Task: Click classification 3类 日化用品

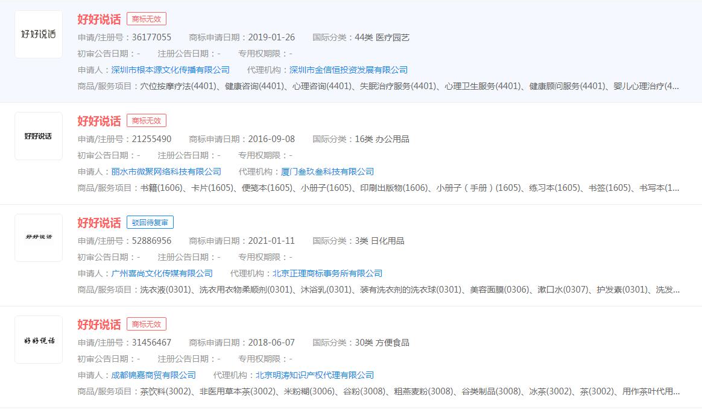Action: tap(380, 241)
